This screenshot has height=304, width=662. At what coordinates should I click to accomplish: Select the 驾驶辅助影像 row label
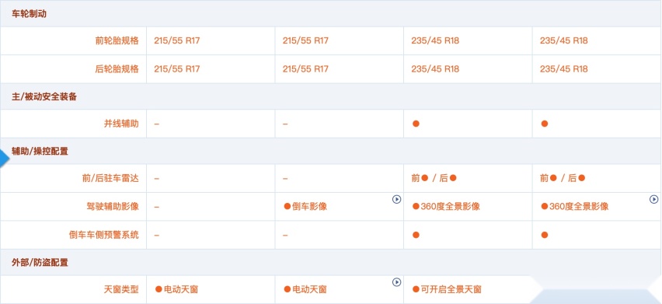113,207
